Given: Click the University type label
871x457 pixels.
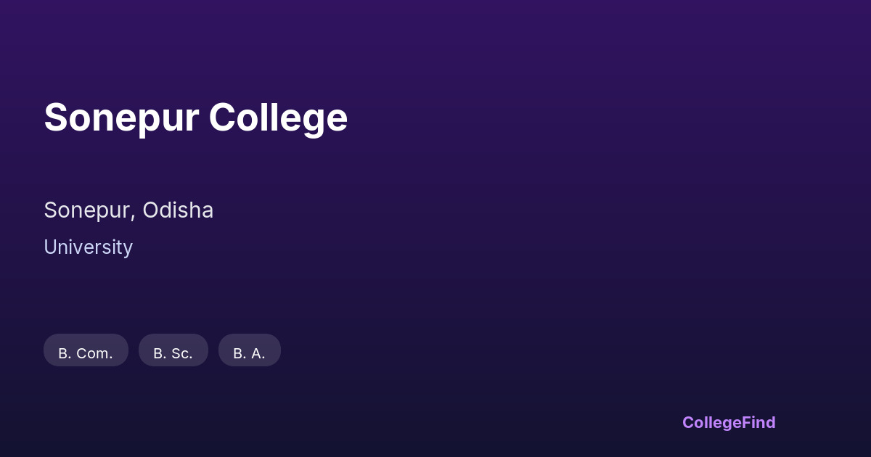Looking at the screenshot, I should pos(88,247).
